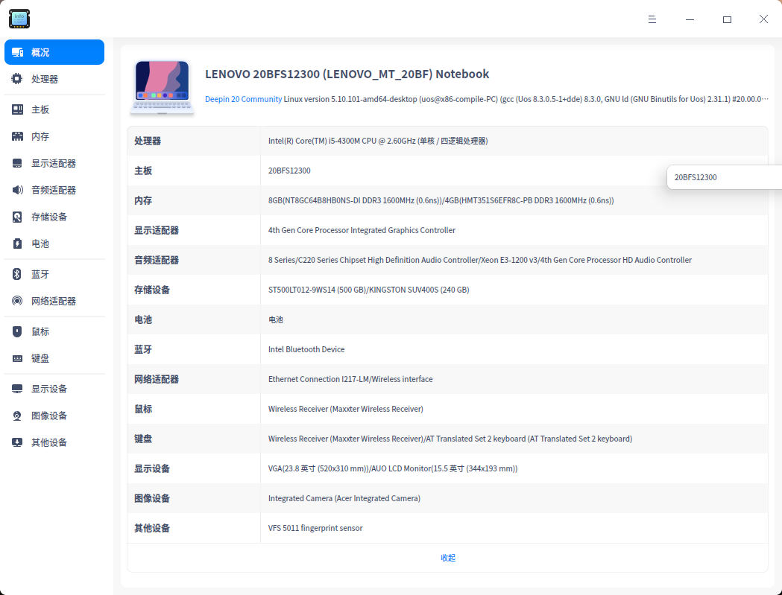Click the 显示设备 display device icon

click(x=16, y=388)
